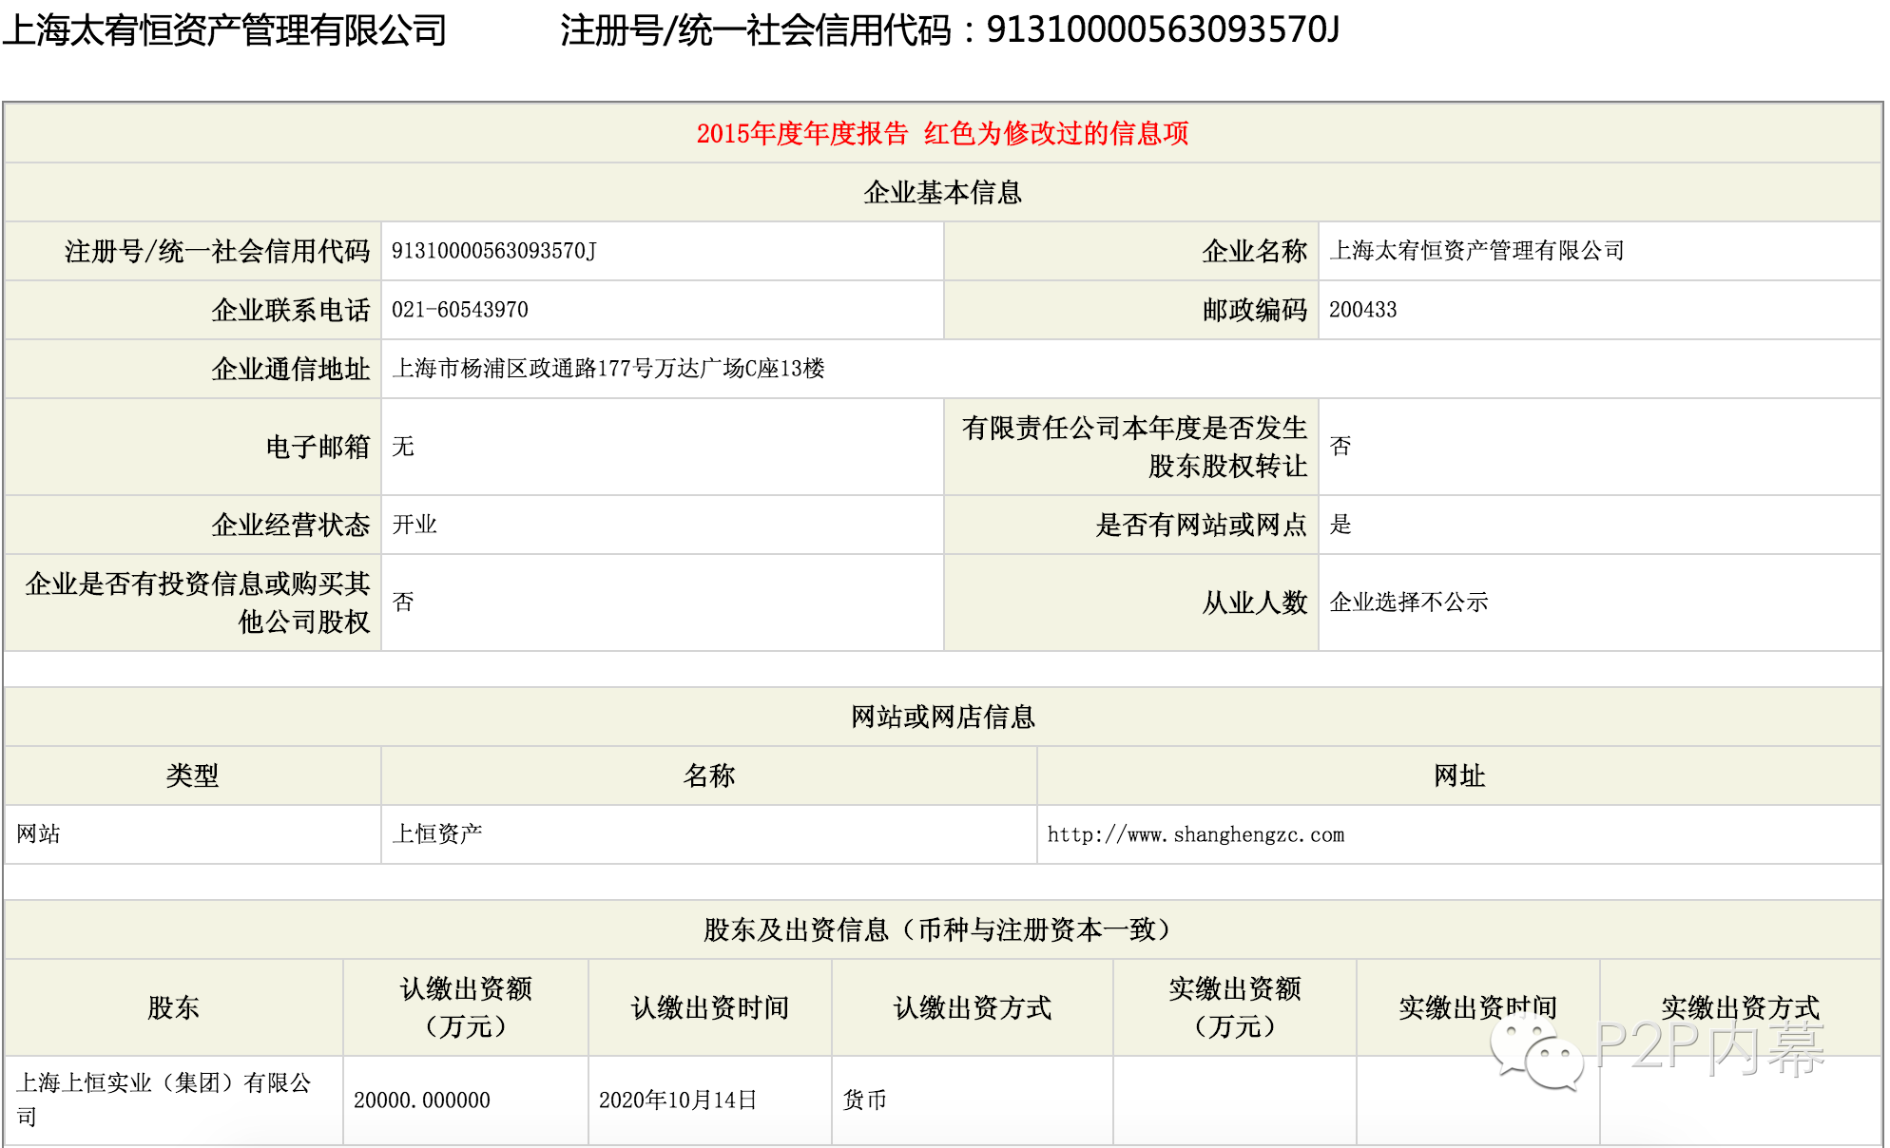Click the 否 value for equity transfer
Viewport: 1890px width, 1148px height.
1340,447
